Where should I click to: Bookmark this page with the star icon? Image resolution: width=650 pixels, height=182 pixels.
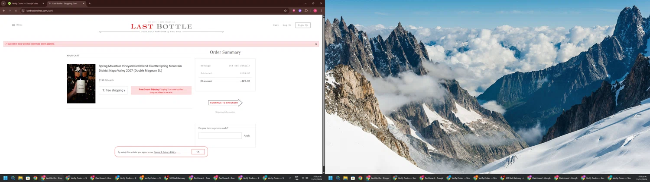[x=285, y=10]
